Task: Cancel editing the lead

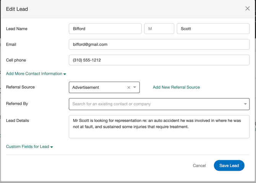Action: pos(199,165)
